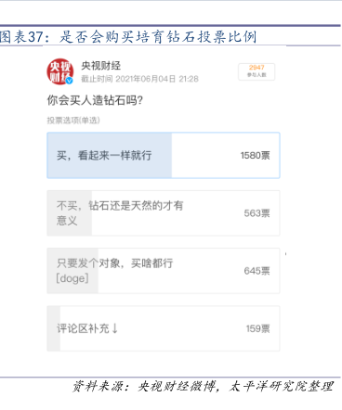Click the down arrow after 评论区补充
342x410 pixels.
[x=115, y=328]
